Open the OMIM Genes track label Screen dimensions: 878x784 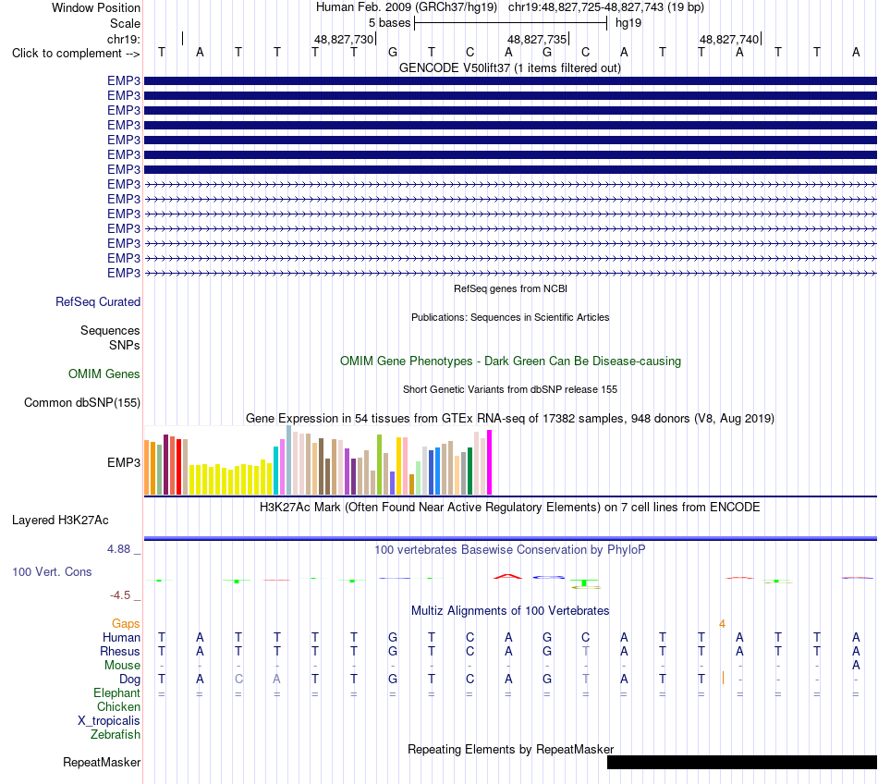[104, 374]
